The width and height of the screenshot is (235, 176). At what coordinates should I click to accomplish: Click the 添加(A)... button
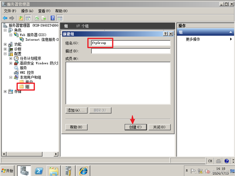pos(76,110)
